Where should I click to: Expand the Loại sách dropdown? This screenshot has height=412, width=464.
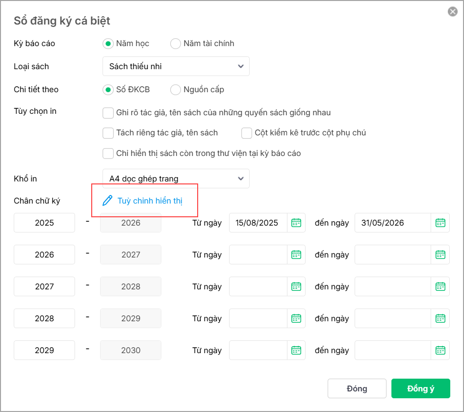176,66
